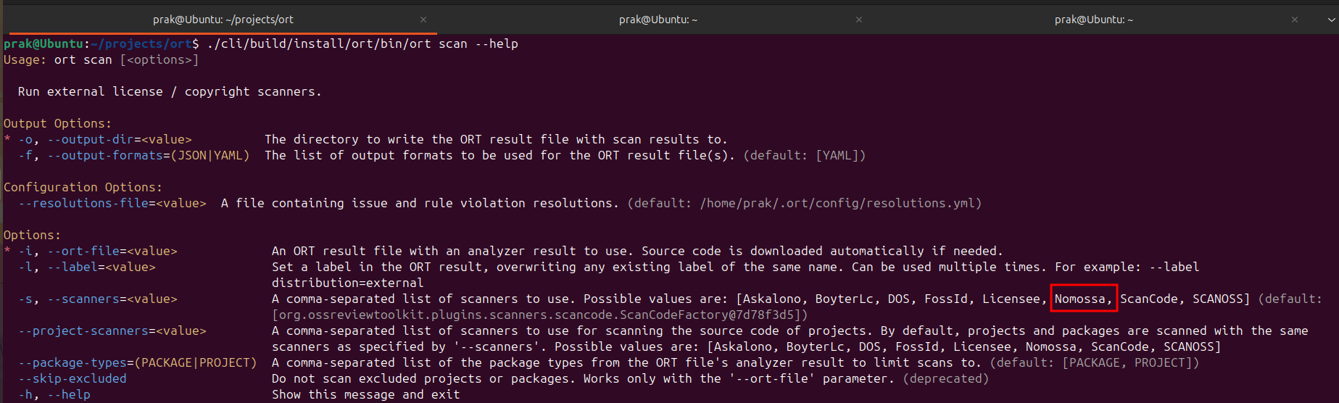Click the "Configuration Options:" heading
Viewport: 1339px width, 403px height.
point(83,187)
